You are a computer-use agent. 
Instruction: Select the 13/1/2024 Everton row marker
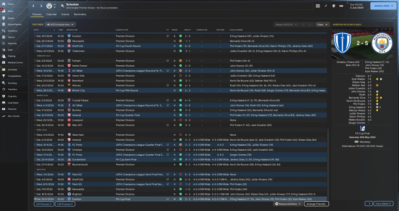point(35,36)
